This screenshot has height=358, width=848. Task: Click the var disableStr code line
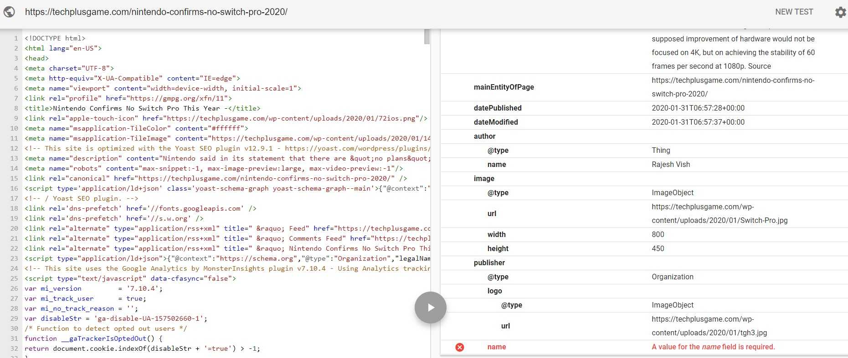point(116,318)
